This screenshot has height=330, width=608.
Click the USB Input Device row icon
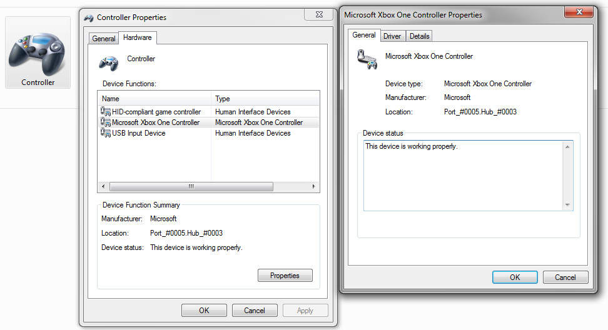105,133
